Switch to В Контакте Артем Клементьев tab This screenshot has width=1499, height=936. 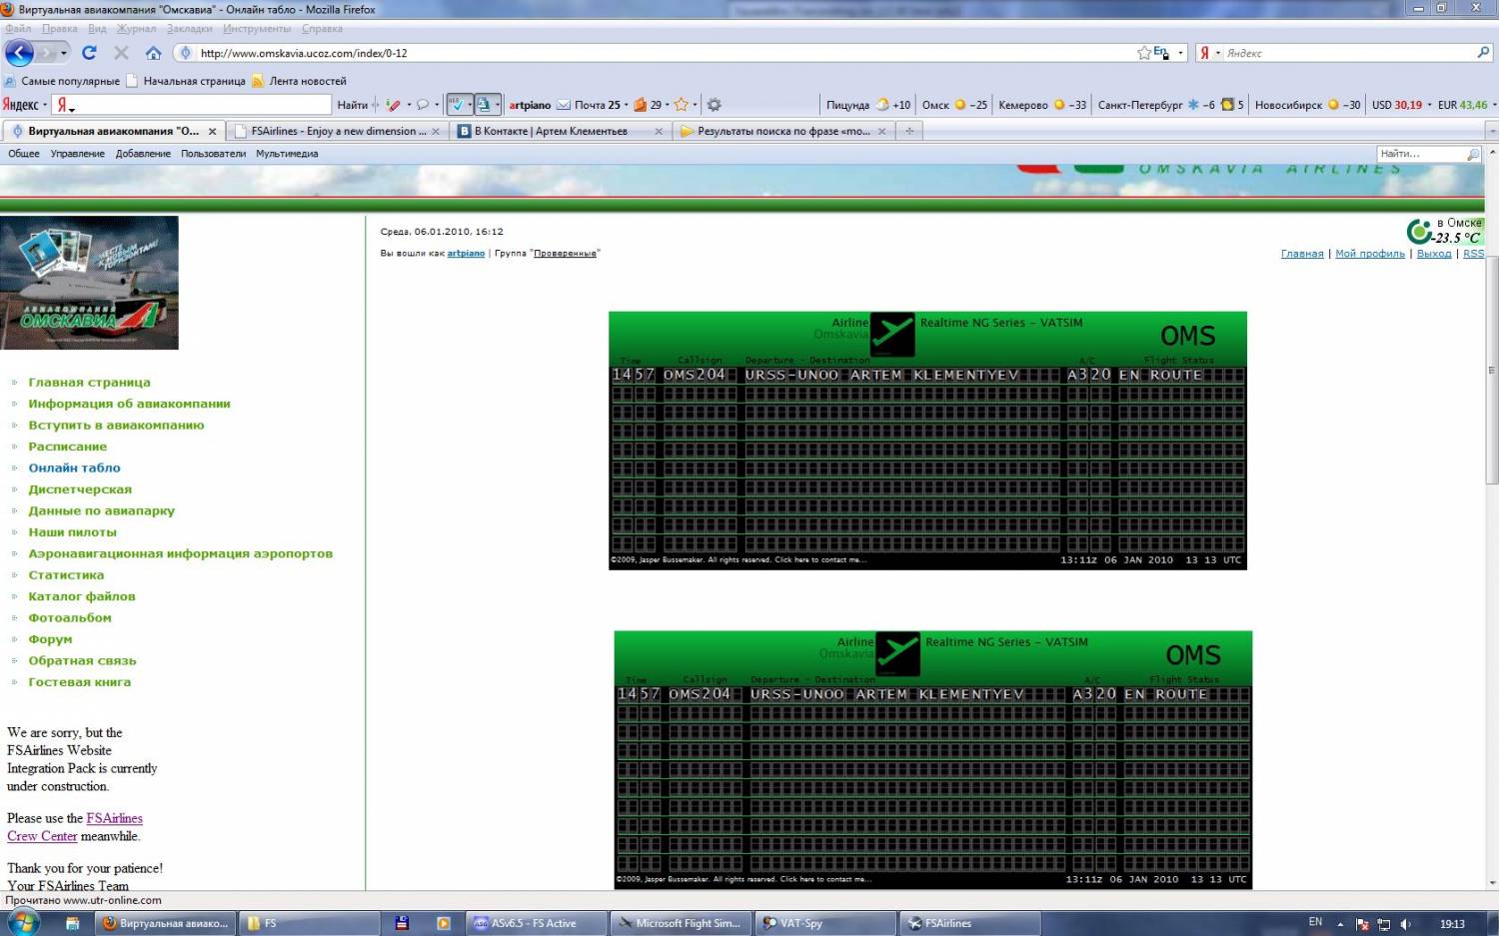coord(560,131)
